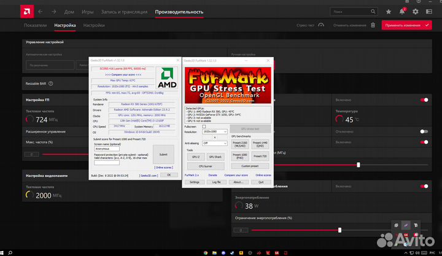Click OK in the score window
Image resolution: width=442 pixels, height=256 pixels.
tap(169, 175)
